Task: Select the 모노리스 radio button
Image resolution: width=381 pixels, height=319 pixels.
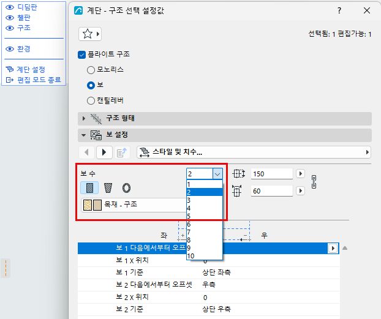Action: point(91,70)
